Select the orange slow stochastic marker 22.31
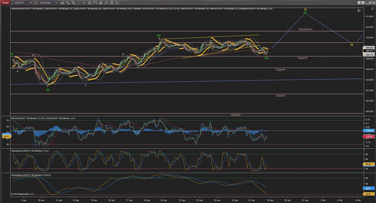 [x=368, y=194]
